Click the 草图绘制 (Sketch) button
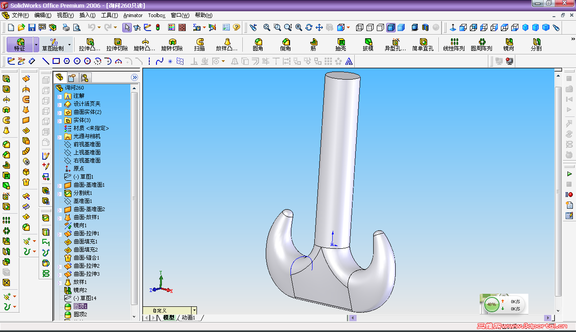The image size is (576, 332). [x=53, y=45]
